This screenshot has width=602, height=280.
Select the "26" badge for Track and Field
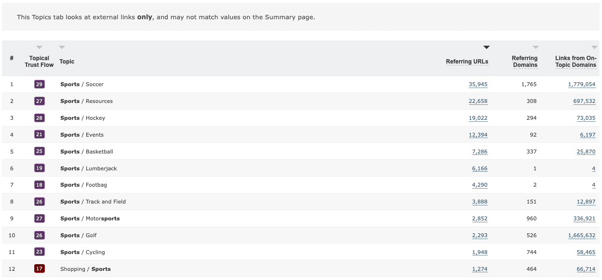[x=39, y=202]
